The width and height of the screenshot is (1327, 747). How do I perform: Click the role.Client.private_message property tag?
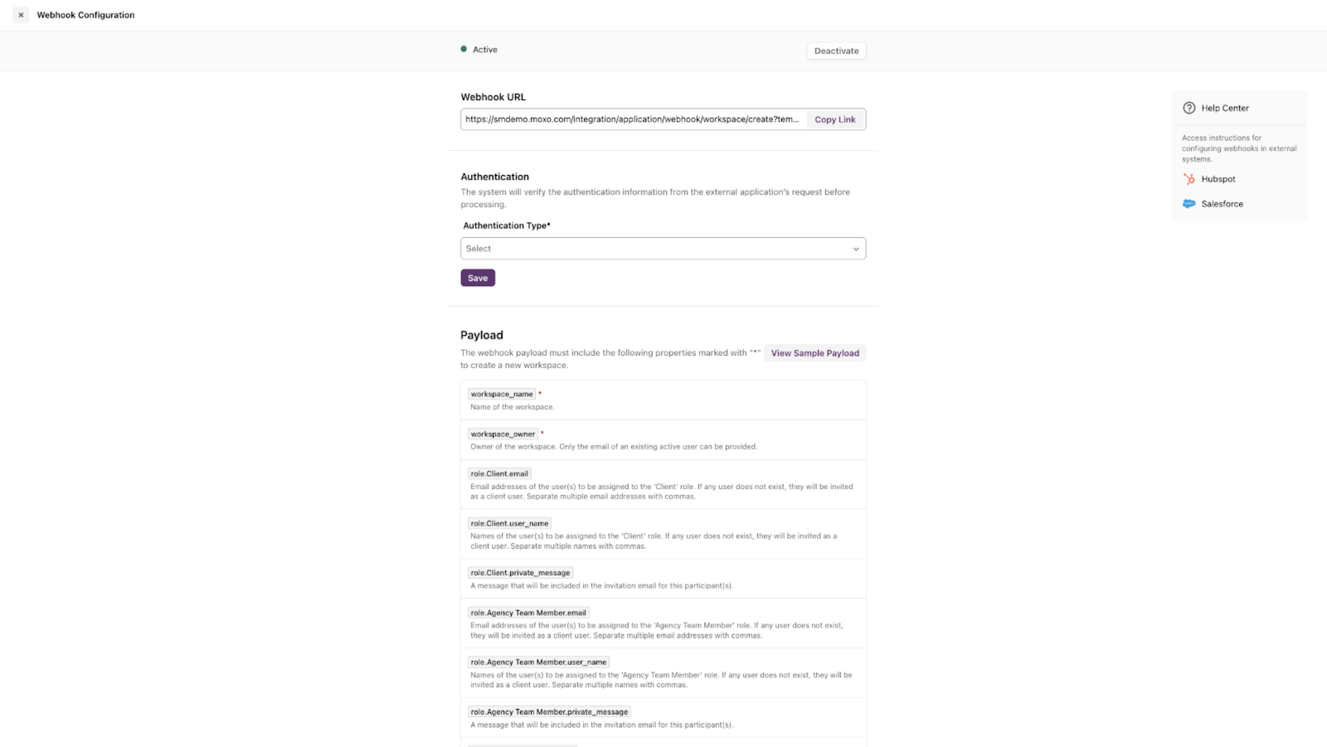(520, 572)
